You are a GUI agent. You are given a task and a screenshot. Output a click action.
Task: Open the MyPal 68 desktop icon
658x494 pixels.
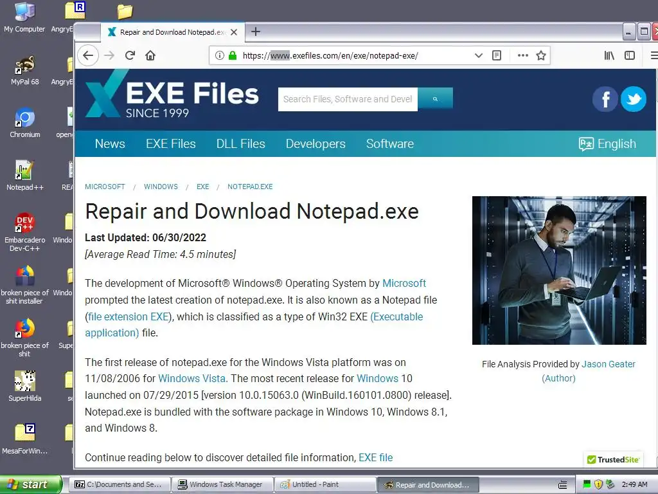coord(24,70)
